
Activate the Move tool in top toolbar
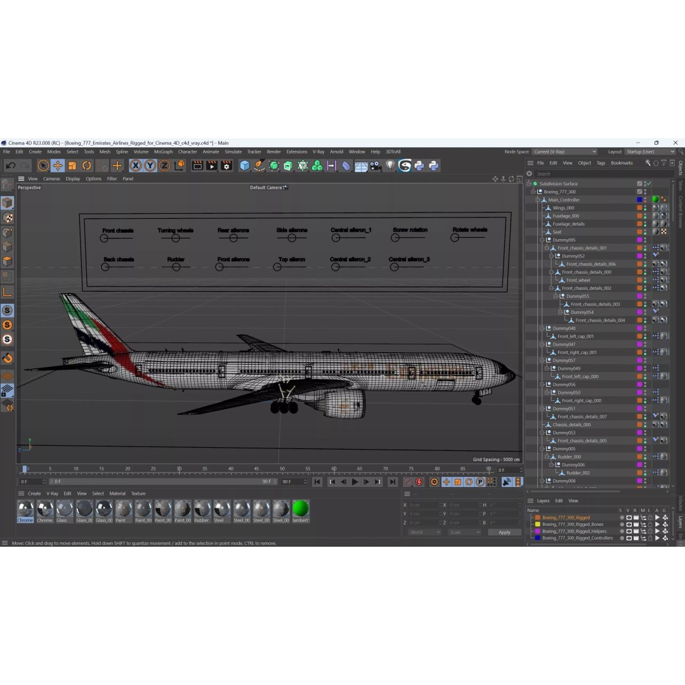58,166
